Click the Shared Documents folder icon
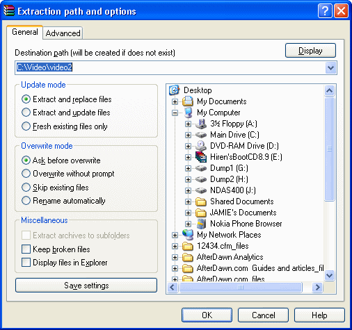Image resolution: width=352 pixels, height=330 pixels. tap(201, 201)
